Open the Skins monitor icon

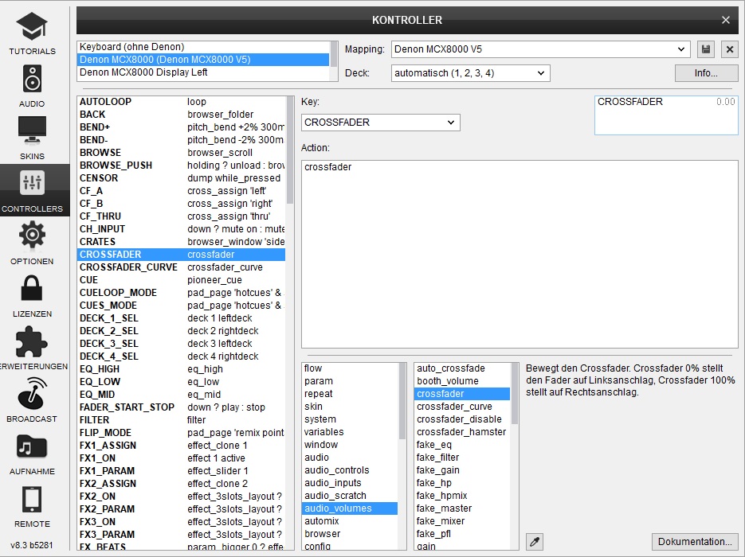32,130
